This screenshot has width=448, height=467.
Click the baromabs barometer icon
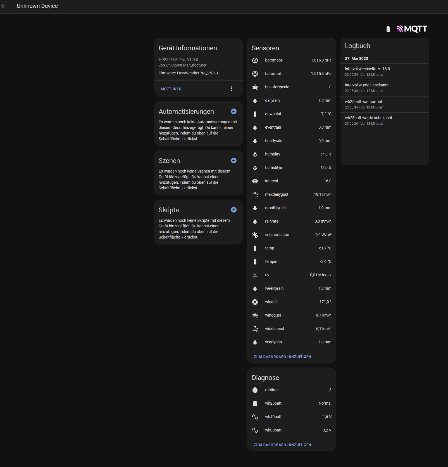pos(255,60)
